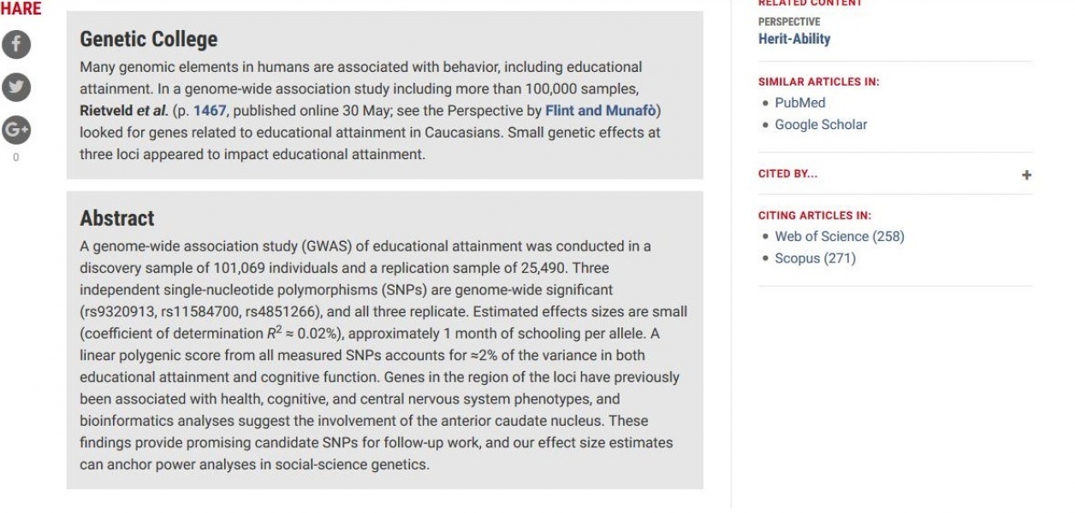Click the plus icon beside Cited By

tap(1026, 174)
